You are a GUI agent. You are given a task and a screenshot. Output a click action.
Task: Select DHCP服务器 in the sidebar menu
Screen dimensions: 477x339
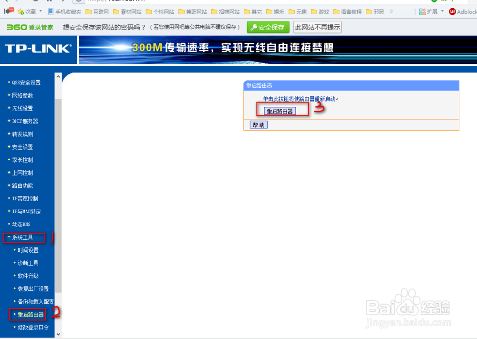click(26, 121)
